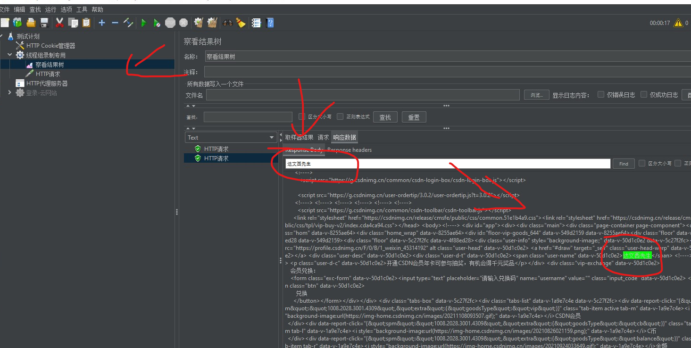Save the test plan via floppy icon

(x=44, y=22)
